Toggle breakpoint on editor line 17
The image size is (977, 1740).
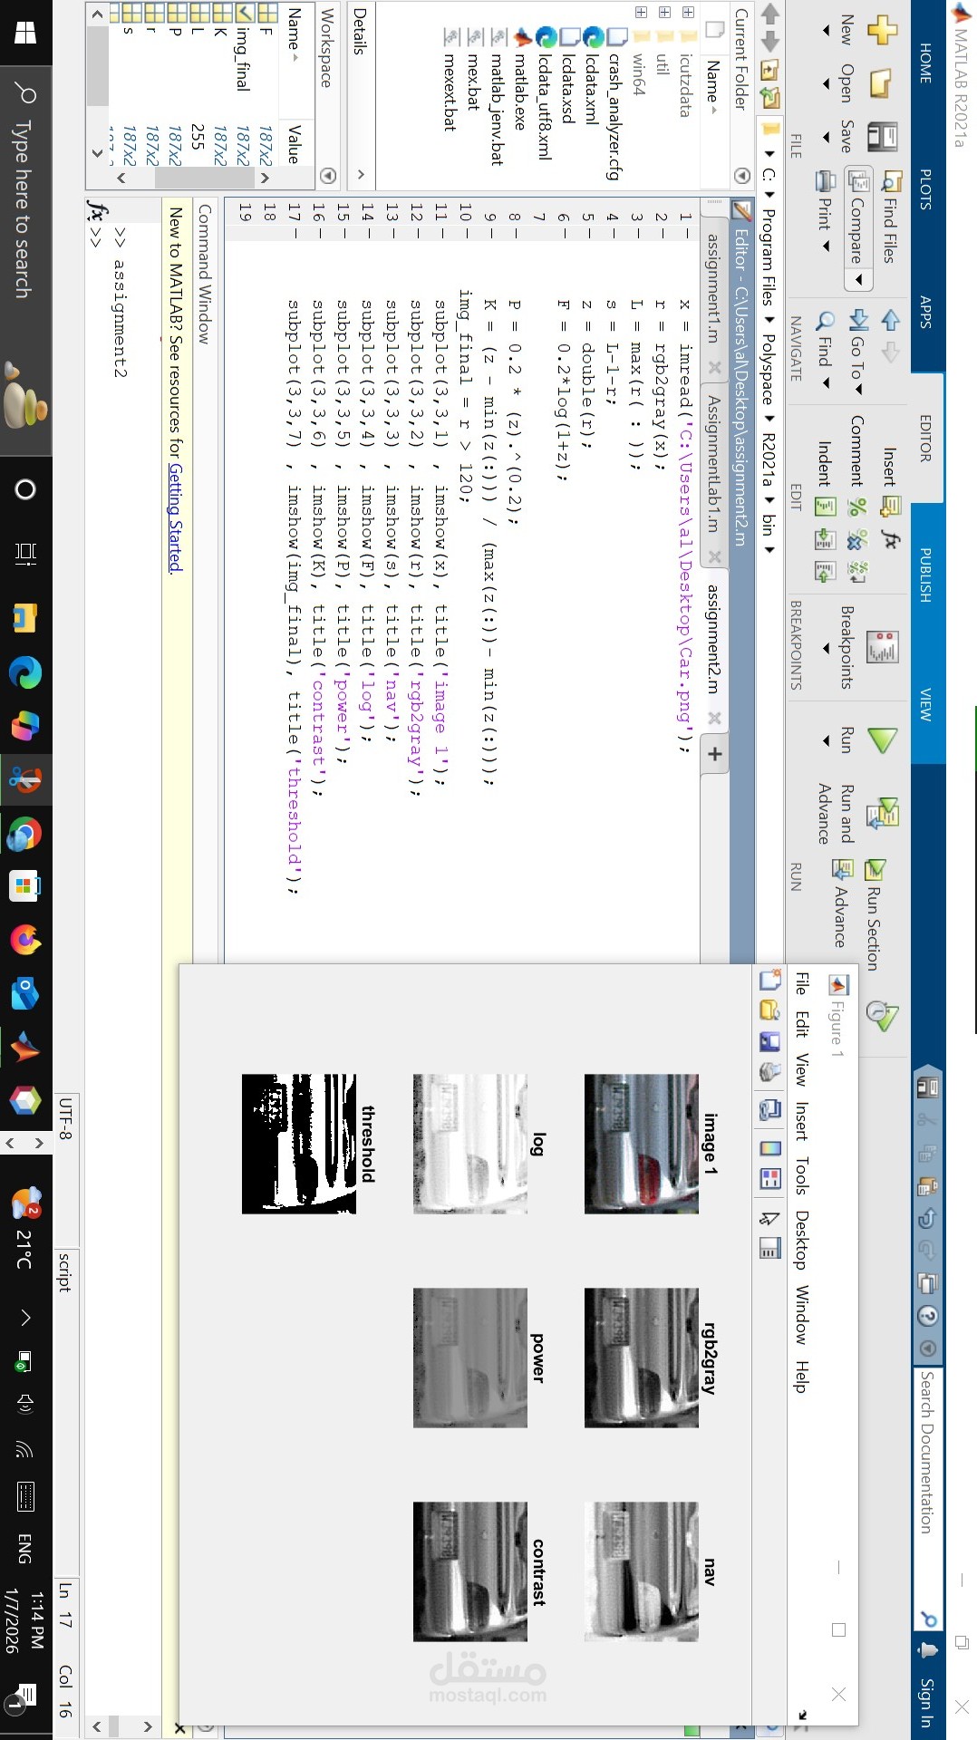click(x=293, y=233)
